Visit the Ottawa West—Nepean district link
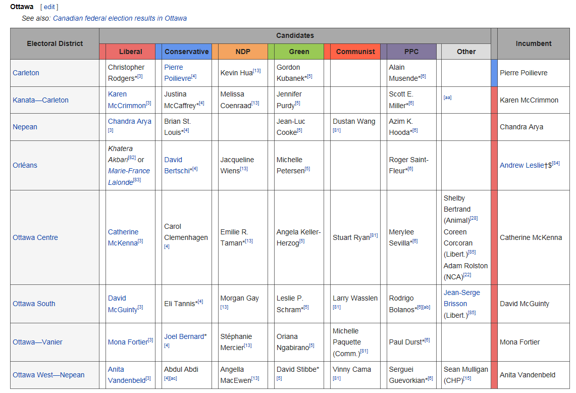Viewport: 576px width, 393px height. [x=48, y=375]
